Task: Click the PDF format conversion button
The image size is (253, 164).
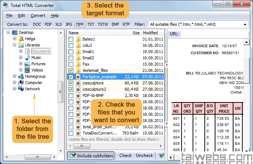Action: 48,24
